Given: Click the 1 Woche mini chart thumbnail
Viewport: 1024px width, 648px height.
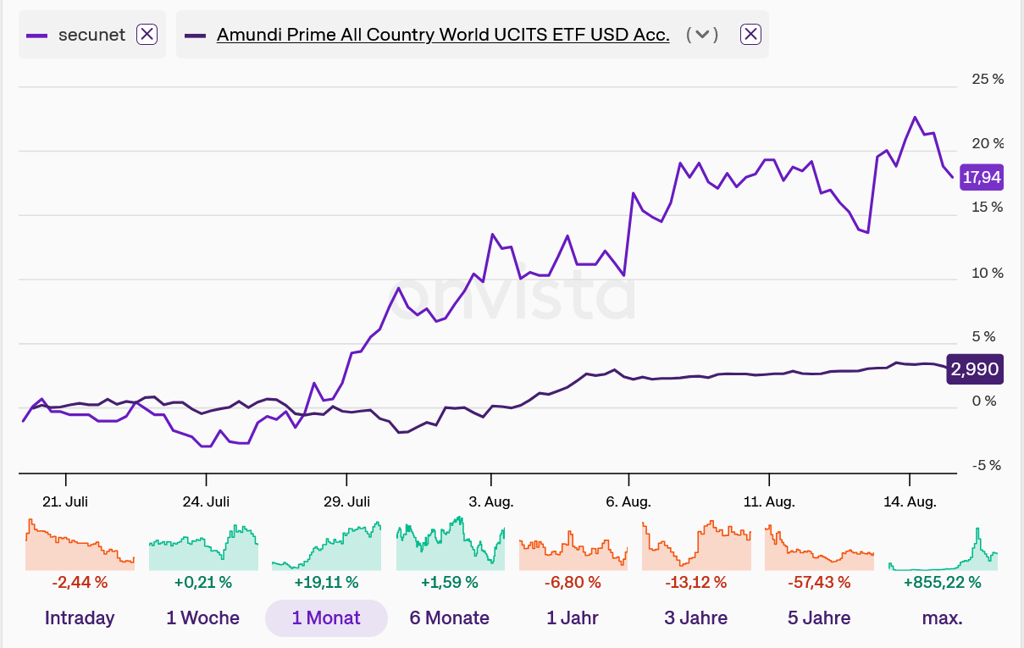Looking at the screenshot, I should (x=203, y=547).
